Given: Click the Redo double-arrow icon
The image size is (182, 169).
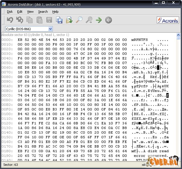Looking at the screenshot, I should pyautogui.click(x=19, y=20).
